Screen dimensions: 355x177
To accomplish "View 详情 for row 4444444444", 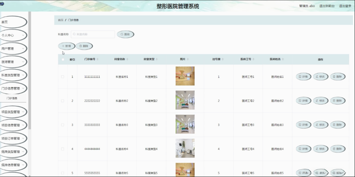I will [x=303, y=149].
